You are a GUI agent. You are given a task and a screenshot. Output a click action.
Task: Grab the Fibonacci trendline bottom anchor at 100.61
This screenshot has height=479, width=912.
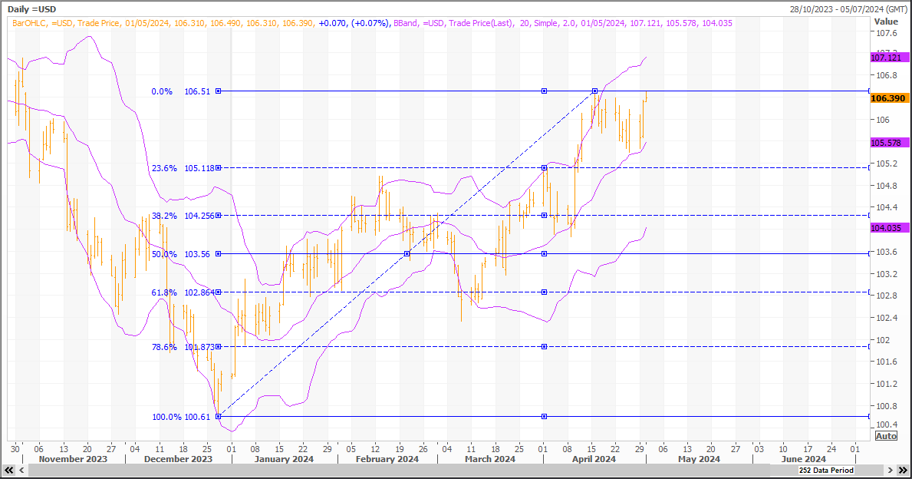(x=218, y=417)
